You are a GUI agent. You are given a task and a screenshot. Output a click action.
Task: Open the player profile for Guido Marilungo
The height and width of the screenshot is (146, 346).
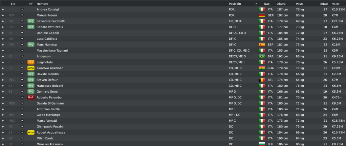pos(48,115)
